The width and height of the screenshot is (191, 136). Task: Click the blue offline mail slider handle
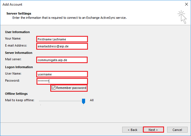83,101
